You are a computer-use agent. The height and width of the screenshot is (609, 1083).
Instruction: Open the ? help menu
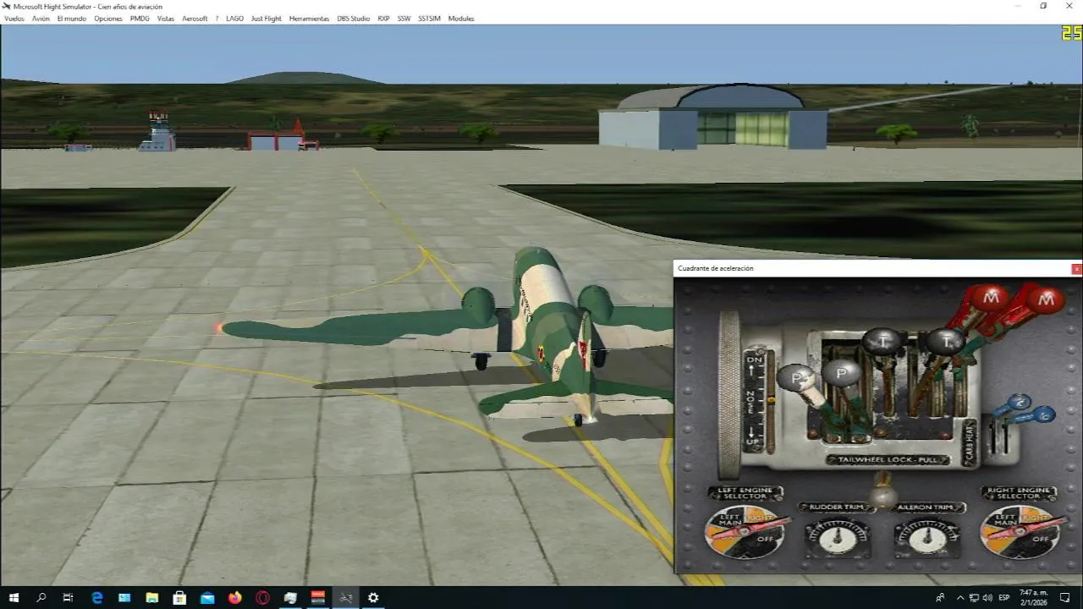point(217,19)
